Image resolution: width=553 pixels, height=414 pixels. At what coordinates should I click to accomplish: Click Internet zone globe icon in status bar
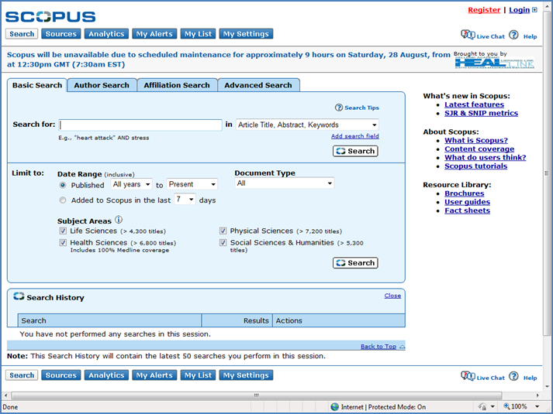click(335, 407)
